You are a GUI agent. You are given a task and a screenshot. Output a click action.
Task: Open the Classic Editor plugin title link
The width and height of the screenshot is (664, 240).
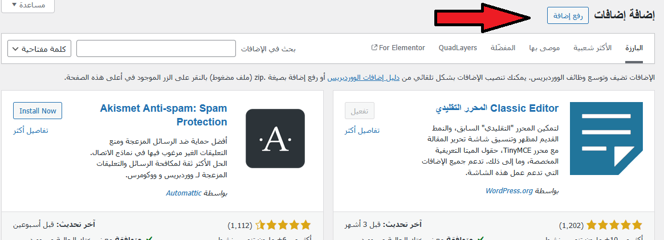tap(497, 108)
